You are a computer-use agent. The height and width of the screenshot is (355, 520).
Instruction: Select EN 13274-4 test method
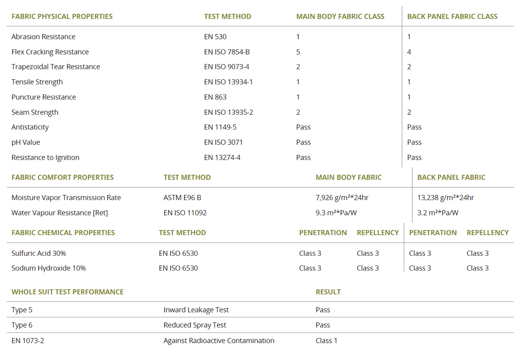(x=222, y=157)
